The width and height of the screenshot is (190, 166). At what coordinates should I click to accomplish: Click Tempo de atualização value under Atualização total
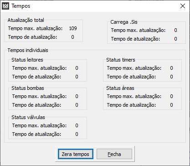click(72, 37)
